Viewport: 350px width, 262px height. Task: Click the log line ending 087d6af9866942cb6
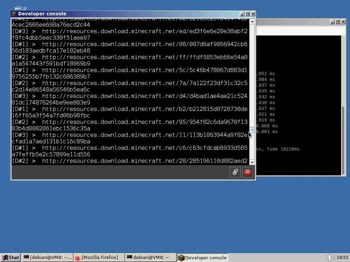130,44
